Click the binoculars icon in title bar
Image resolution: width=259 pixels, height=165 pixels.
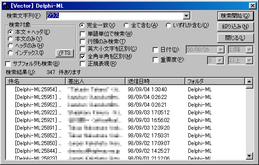pos(6,6)
